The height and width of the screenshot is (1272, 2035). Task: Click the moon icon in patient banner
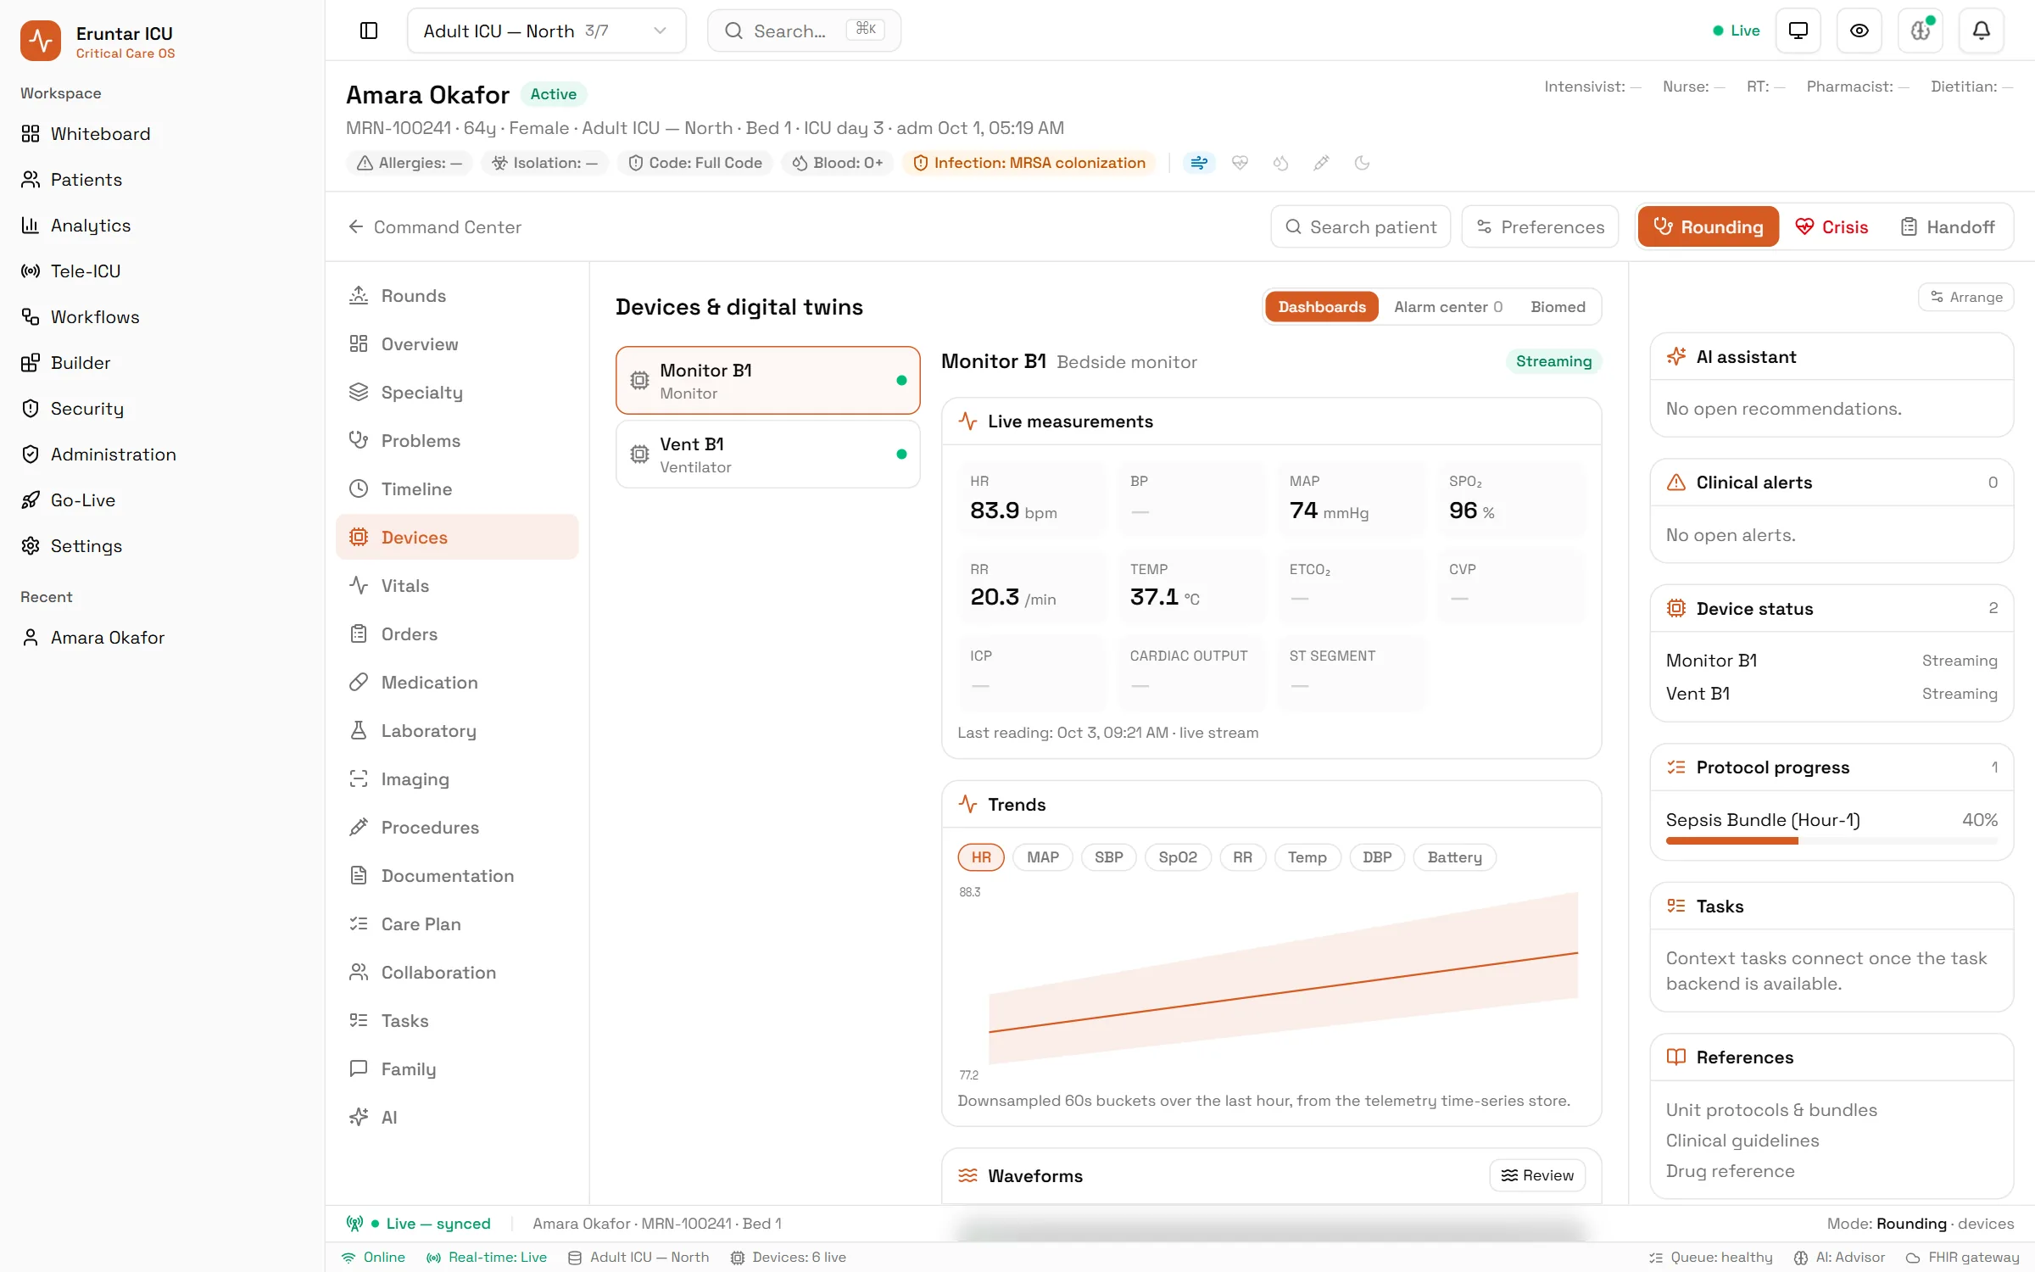pyautogui.click(x=1362, y=163)
